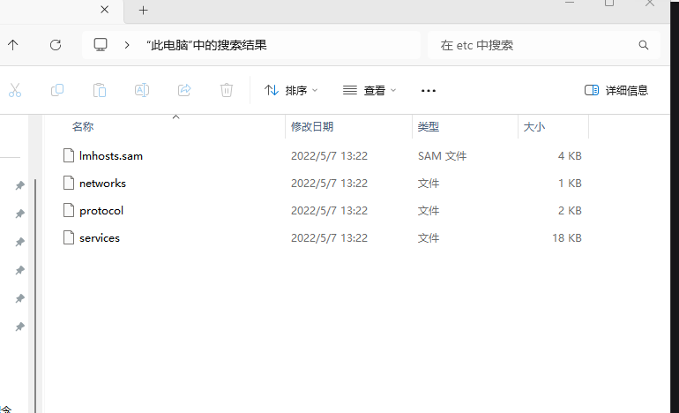Click the Delete trash can icon
679x413 pixels.
(x=227, y=90)
